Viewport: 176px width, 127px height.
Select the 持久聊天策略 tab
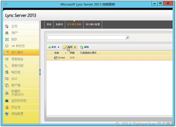(74, 24)
